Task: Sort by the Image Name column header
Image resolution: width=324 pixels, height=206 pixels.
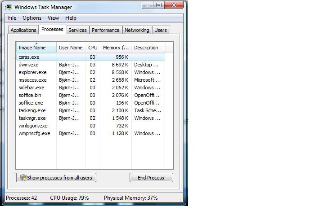Action: [x=36, y=48]
